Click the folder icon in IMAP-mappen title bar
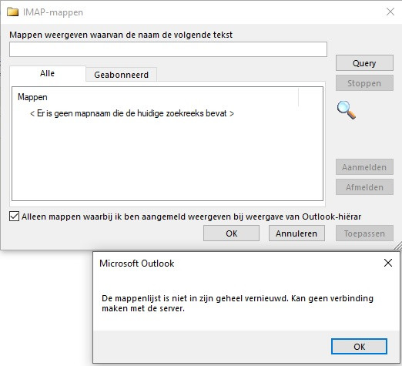Image resolution: width=402 pixels, height=366 pixels. (x=12, y=12)
